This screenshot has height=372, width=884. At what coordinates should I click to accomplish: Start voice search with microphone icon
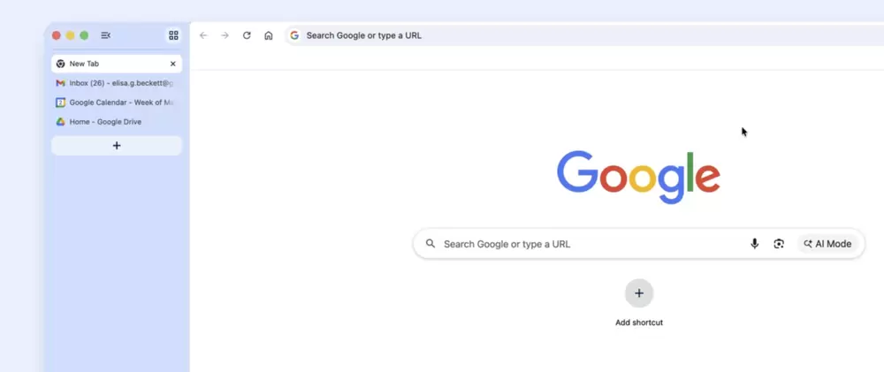point(754,244)
